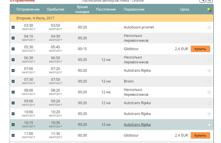Open plus icon on 06:30 row
The width and height of the screenshot is (221, 143).
[x=13, y=60]
